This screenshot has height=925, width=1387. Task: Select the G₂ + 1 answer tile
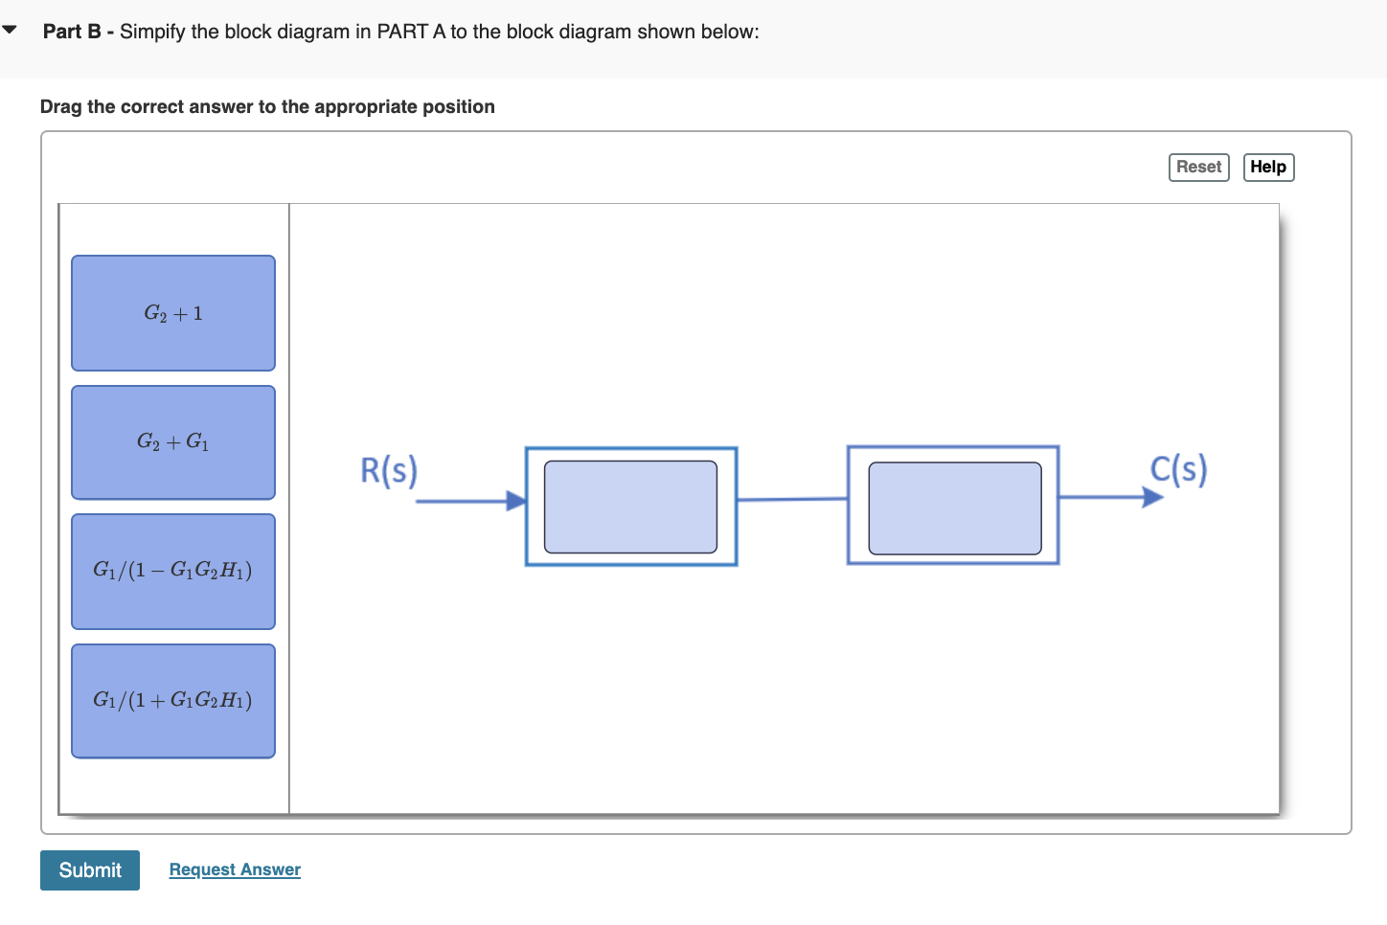tap(172, 313)
